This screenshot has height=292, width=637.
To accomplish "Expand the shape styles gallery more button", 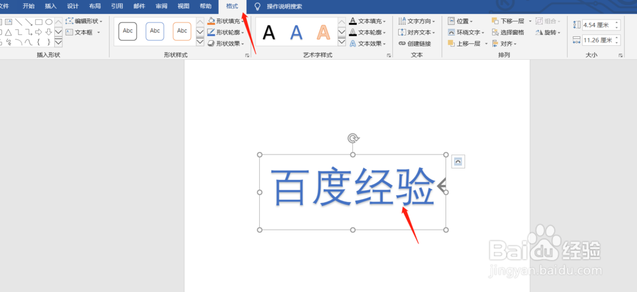I will [x=200, y=42].
